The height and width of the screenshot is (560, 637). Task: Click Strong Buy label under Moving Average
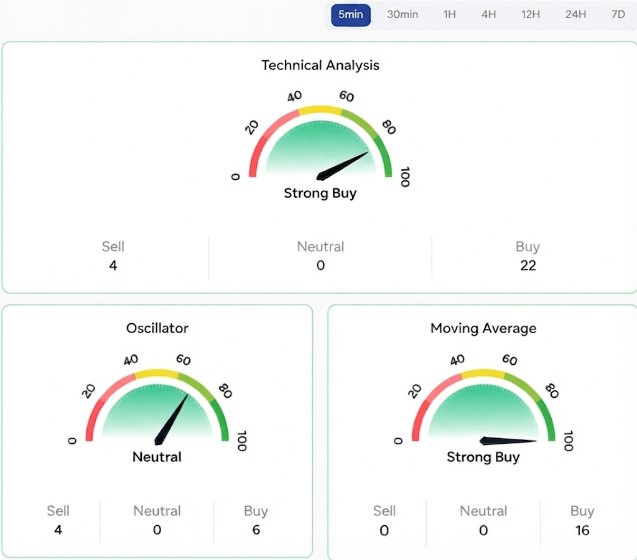(x=483, y=457)
